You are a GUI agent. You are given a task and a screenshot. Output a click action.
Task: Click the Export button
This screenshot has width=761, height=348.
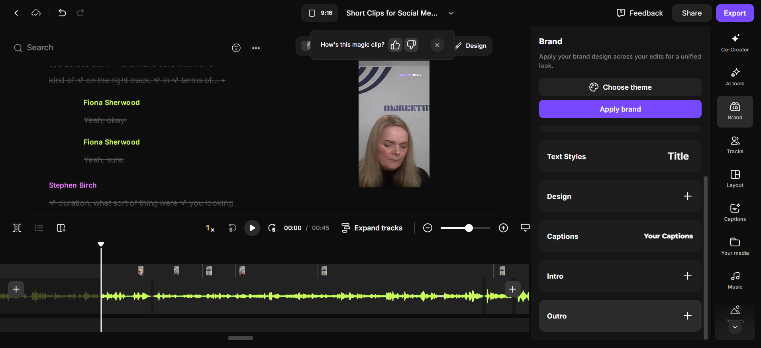pos(735,13)
